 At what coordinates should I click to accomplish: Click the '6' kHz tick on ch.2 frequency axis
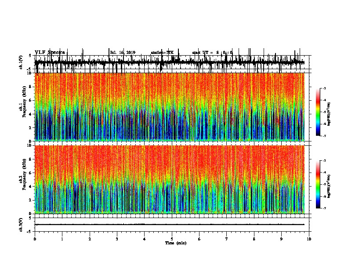click(30, 173)
